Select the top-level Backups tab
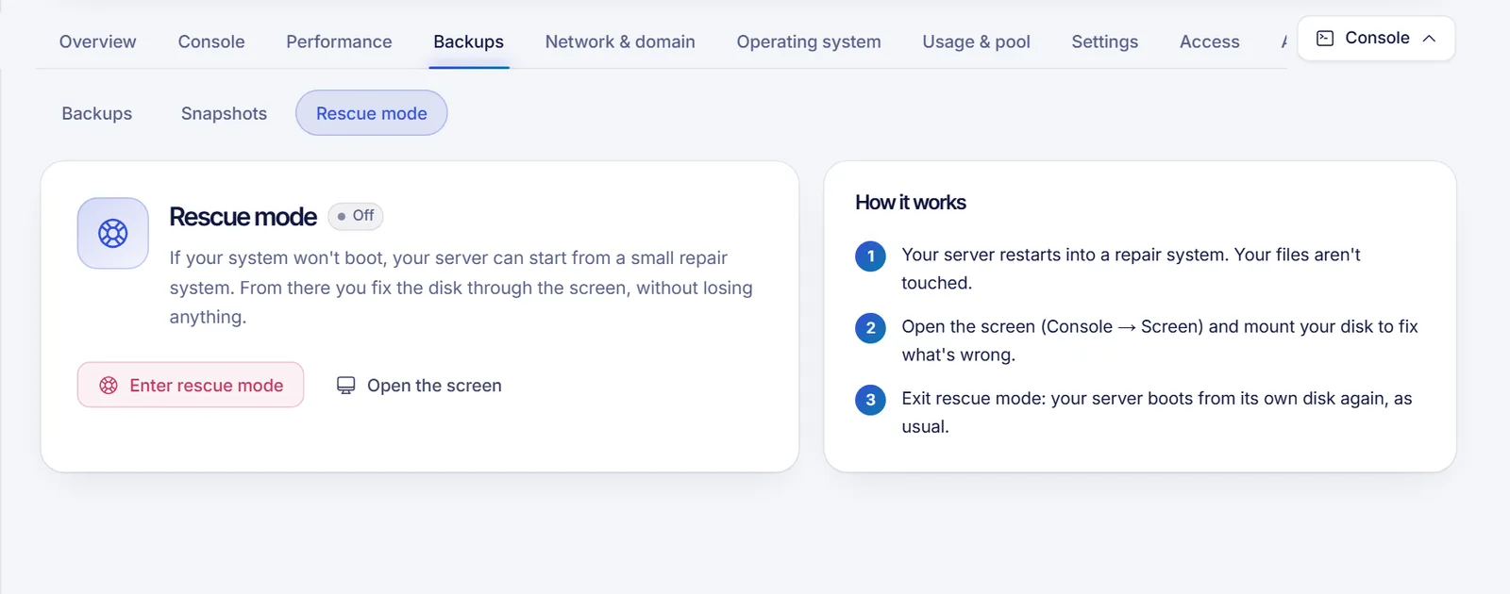The image size is (1510, 594). 468,41
